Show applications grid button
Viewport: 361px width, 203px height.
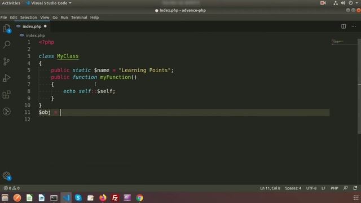(356, 198)
